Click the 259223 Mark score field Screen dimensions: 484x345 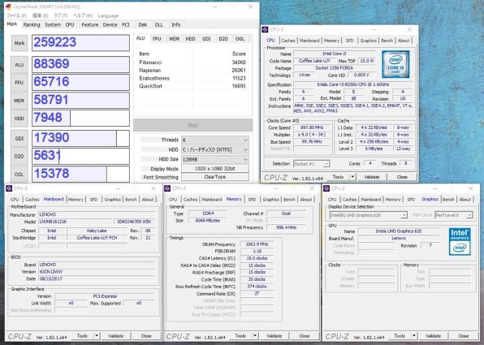tap(80, 42)
